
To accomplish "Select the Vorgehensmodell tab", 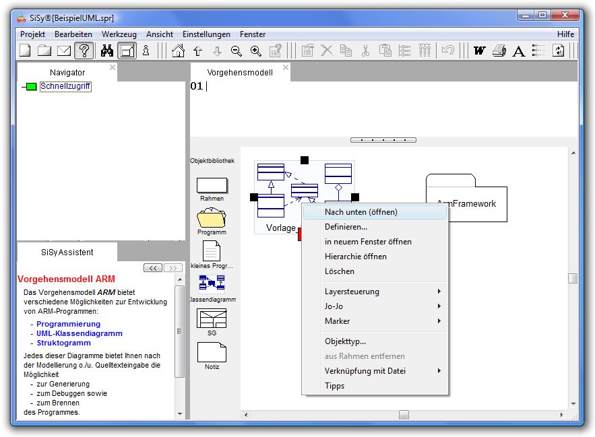I will (x=240, y=73).
